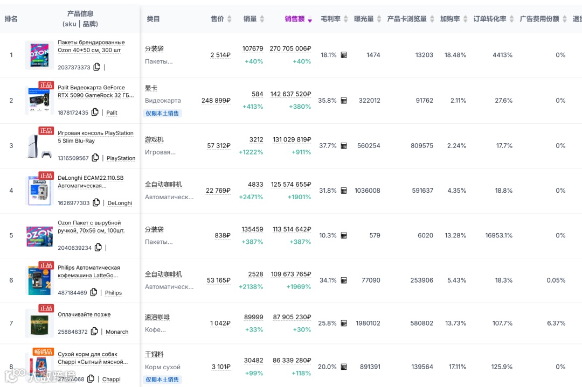Open Palit RTX 5090 product thumbnail
Viewport: 582px width, 387px height.
[x=39, y=101]
